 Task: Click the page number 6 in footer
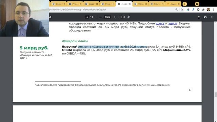[x=190, y=90]
